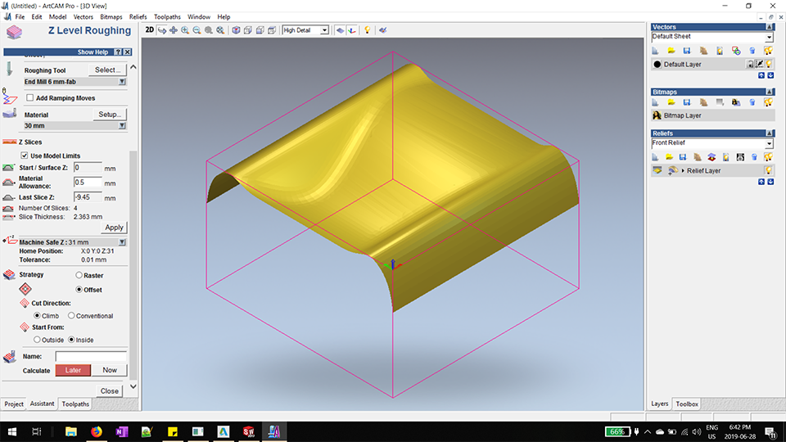Toggle all vector layers visibility bulbs
The width and height of the screenshot is (786, 442).
pyautogui.click(x=769, y=51)
